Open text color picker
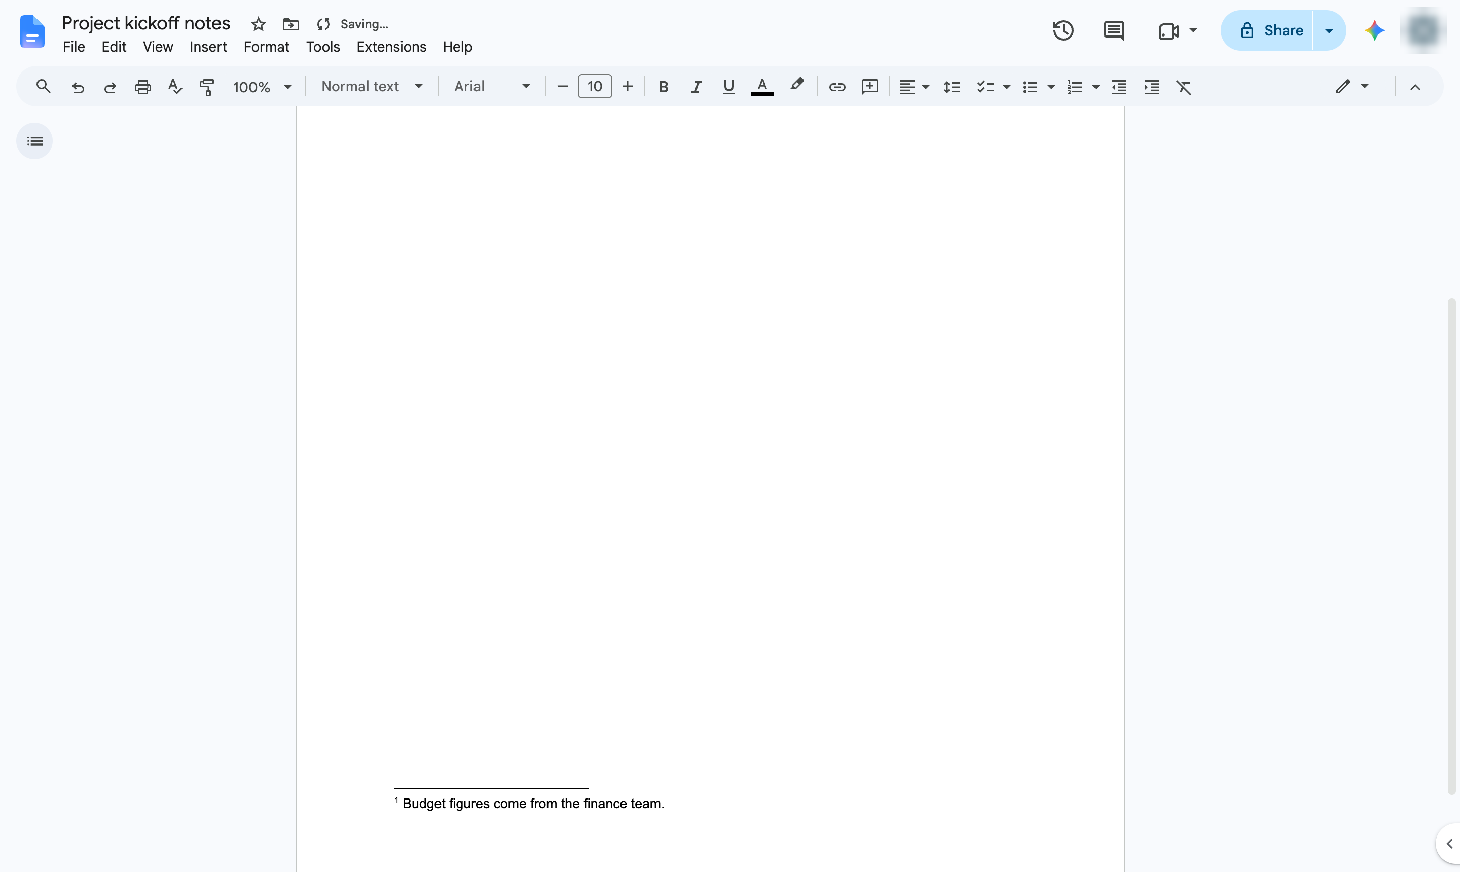 tap(762, 87)
